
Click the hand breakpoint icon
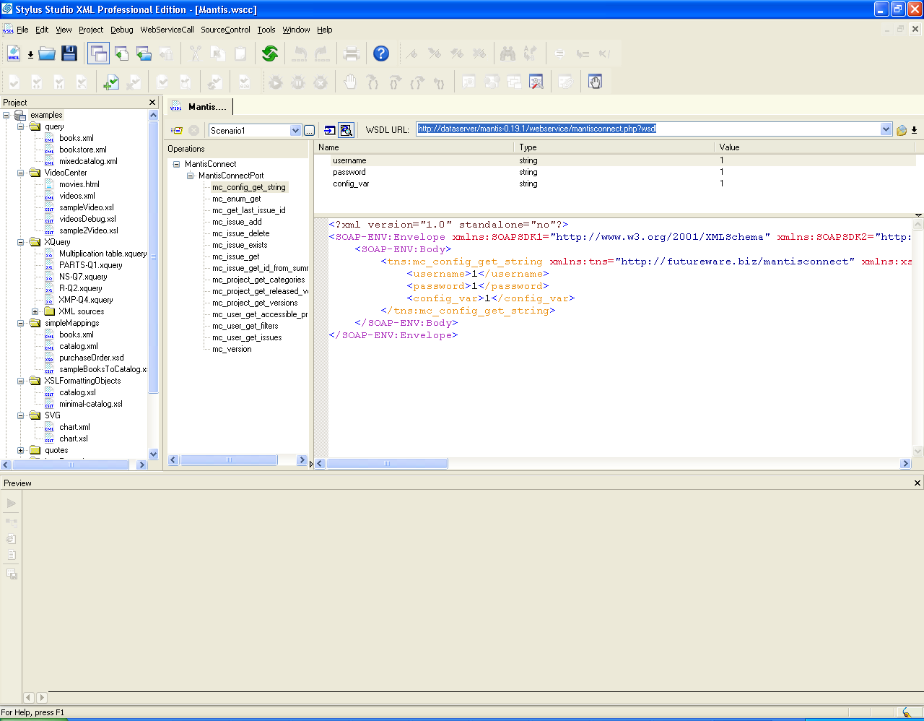350,82
